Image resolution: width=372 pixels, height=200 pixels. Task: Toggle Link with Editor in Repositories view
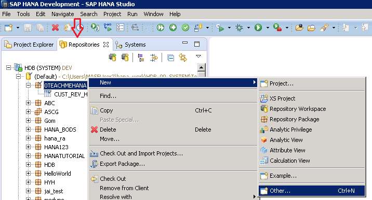tap(183, 58)
